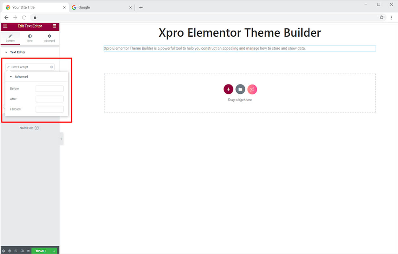Screen dimensions: 398x254
Task: Collapse the Elementor side panel
Action: pos(61,139)
